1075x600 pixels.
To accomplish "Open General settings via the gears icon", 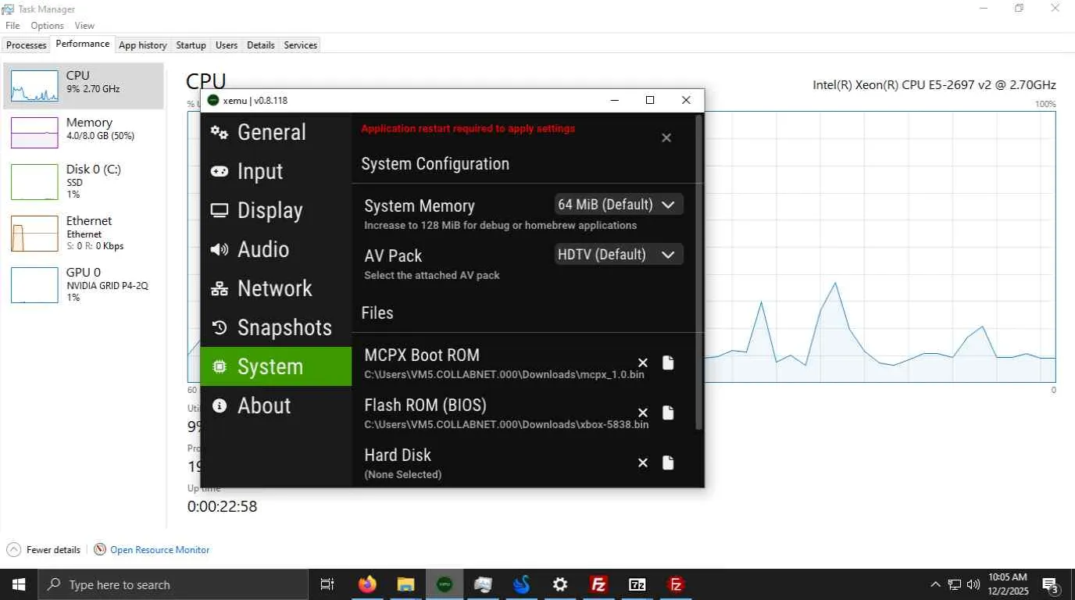I will point(220,133).
